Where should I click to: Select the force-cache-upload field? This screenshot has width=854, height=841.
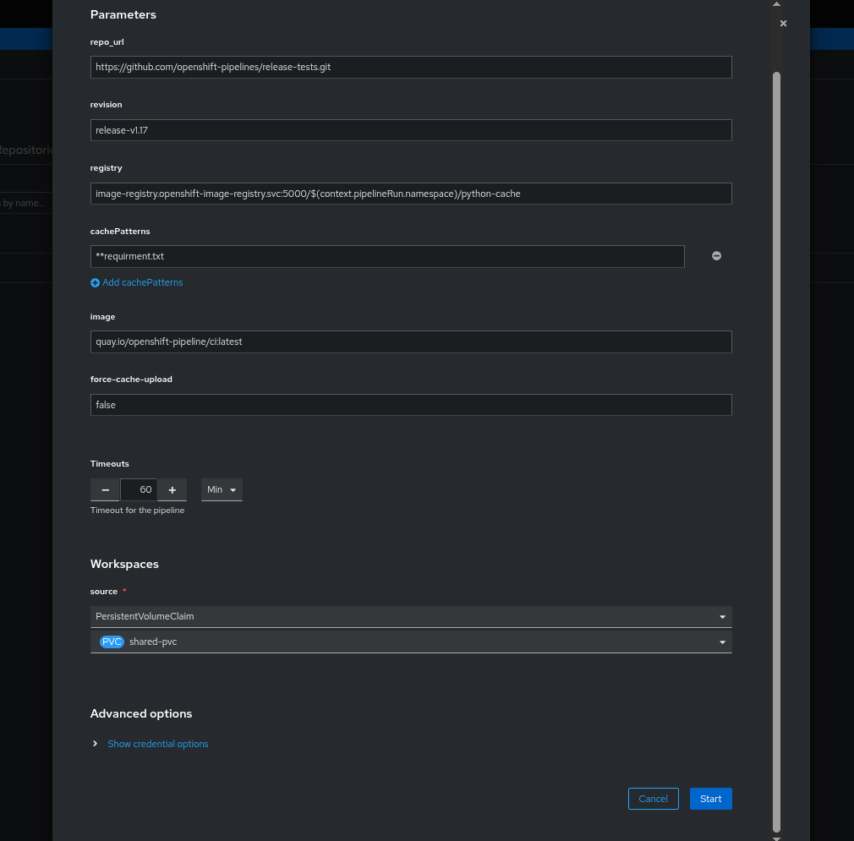point(411,405)
